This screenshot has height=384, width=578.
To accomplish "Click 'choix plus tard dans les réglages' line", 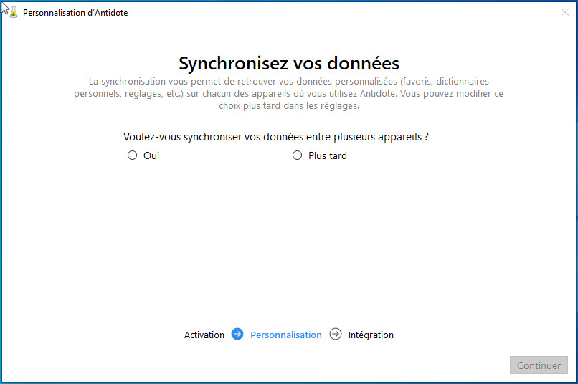I will 289,106.
